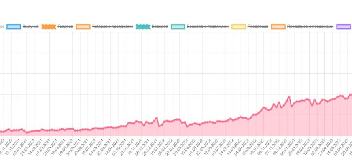Click the yellow Продавцов legend swatch
This screenshot has height=162, width=352.
(x=239, y=26)
